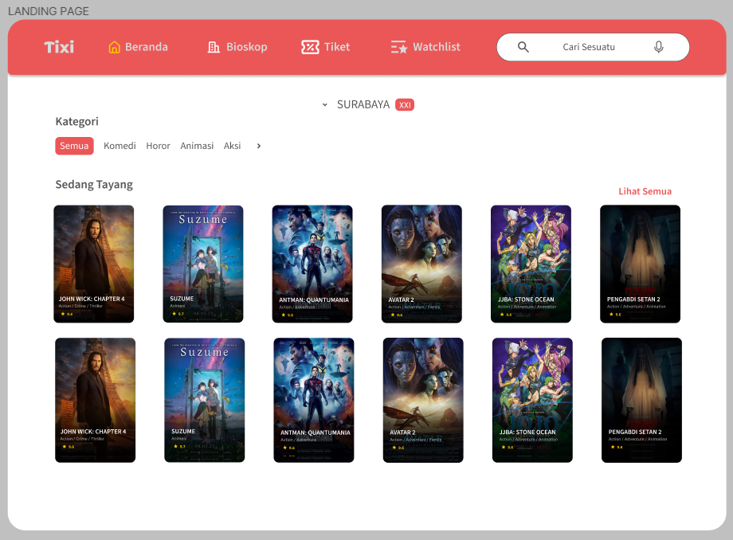The image size is (733, 540).
Task: Show more categories with right chevron
Action: pos(258,147)
